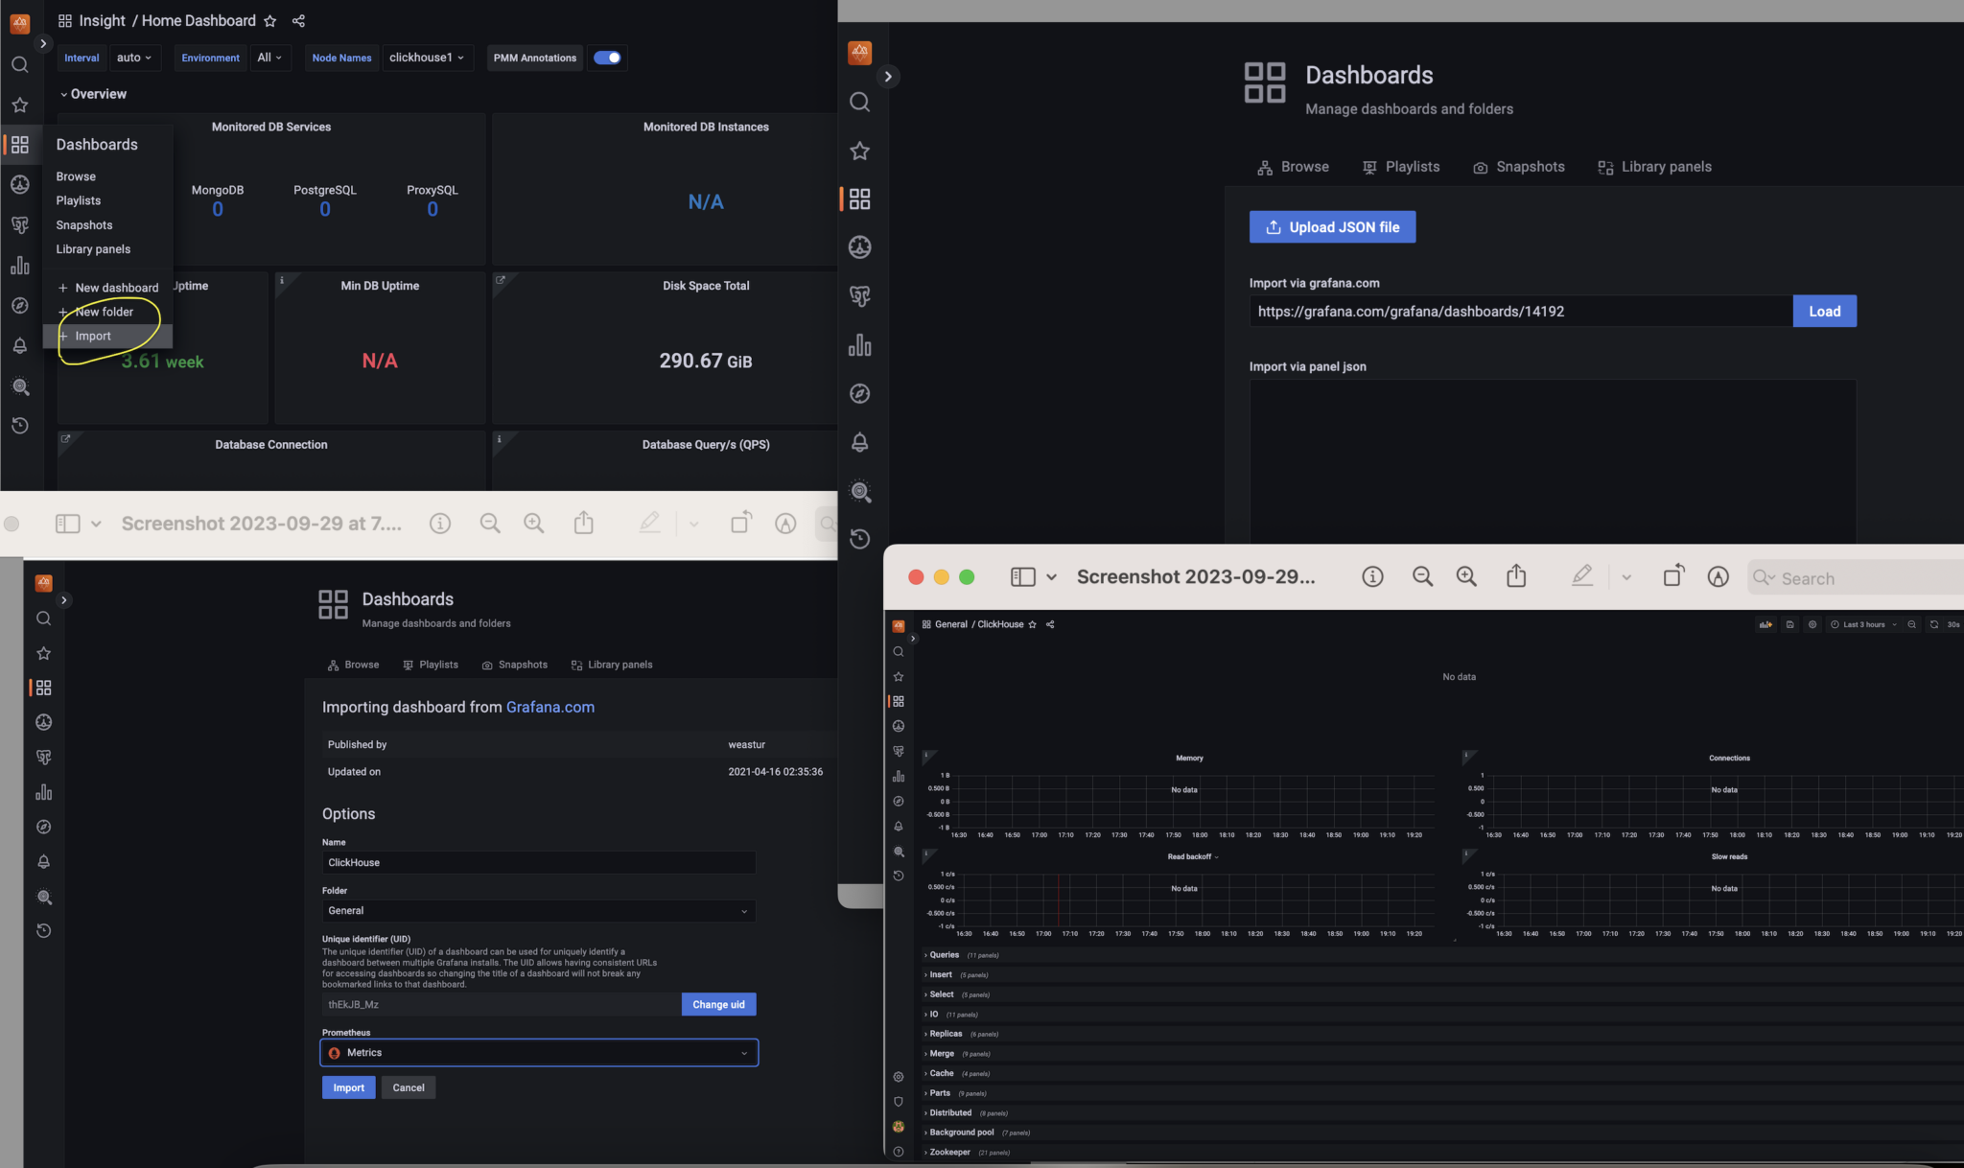Switch to the Playlists tab
The image size is (1964, 1168).
click(1412, 166)
